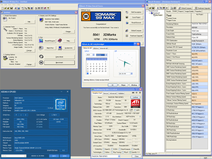Toggle UEFI checkbox in GPU-Z

(135, 110)
